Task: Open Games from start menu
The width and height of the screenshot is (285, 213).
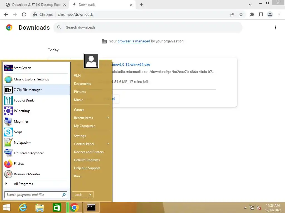Action: (91, 110)
